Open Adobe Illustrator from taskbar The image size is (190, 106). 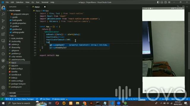click(x=91, y=103)
